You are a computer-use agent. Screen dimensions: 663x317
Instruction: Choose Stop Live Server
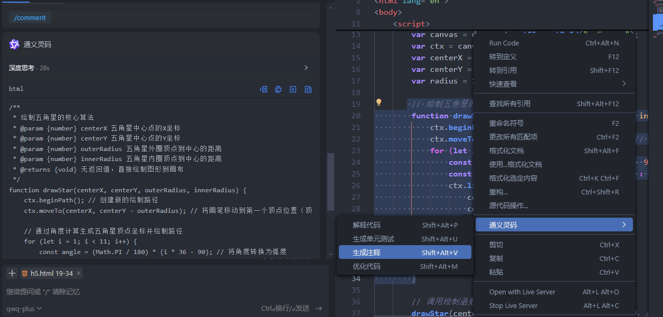(554, 305)
